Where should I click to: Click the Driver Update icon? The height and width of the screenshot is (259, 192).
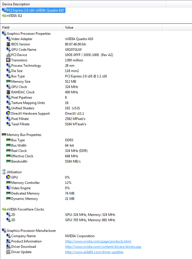click(x=8, y=252)
